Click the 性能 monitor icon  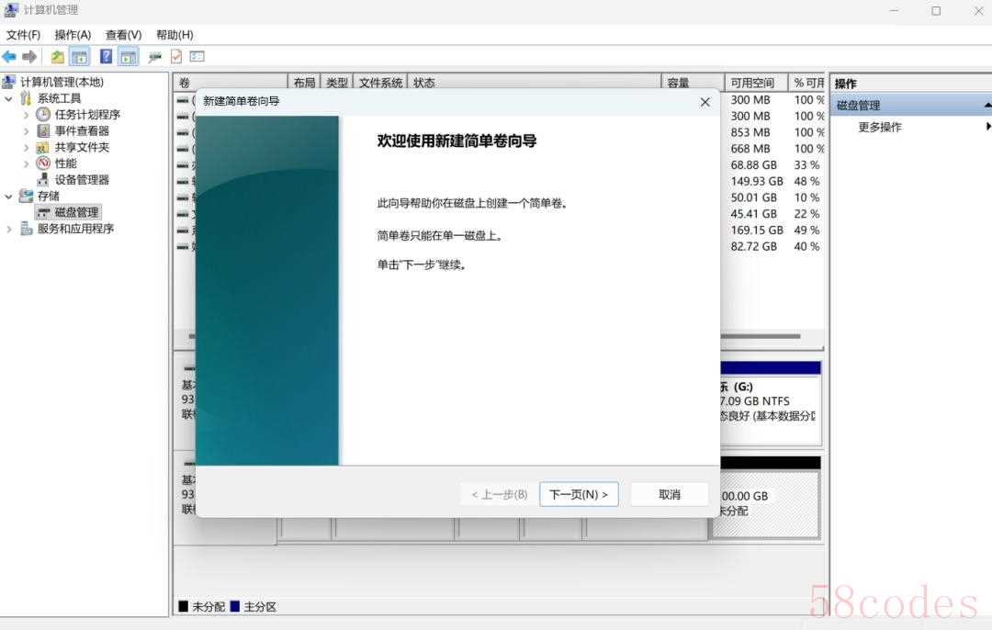[43, 163]
